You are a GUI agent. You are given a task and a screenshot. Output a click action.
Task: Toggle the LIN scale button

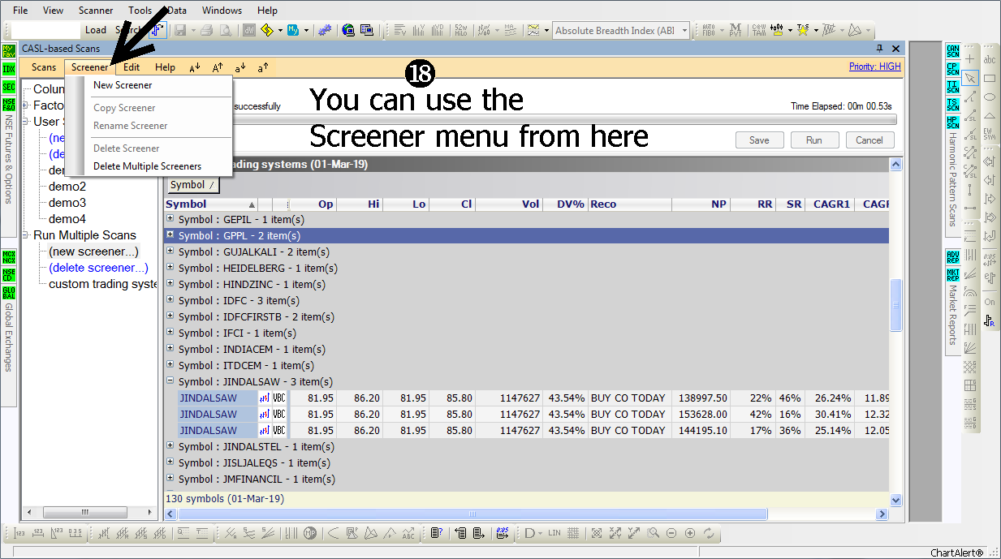click(x=554, y=533)
